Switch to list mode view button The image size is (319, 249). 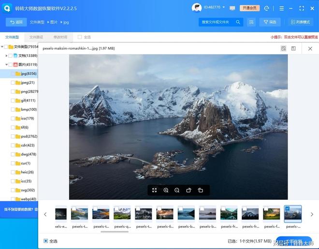[x=300, y=22]
